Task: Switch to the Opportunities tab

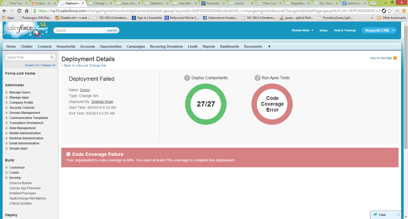Action: click(111, 46)
